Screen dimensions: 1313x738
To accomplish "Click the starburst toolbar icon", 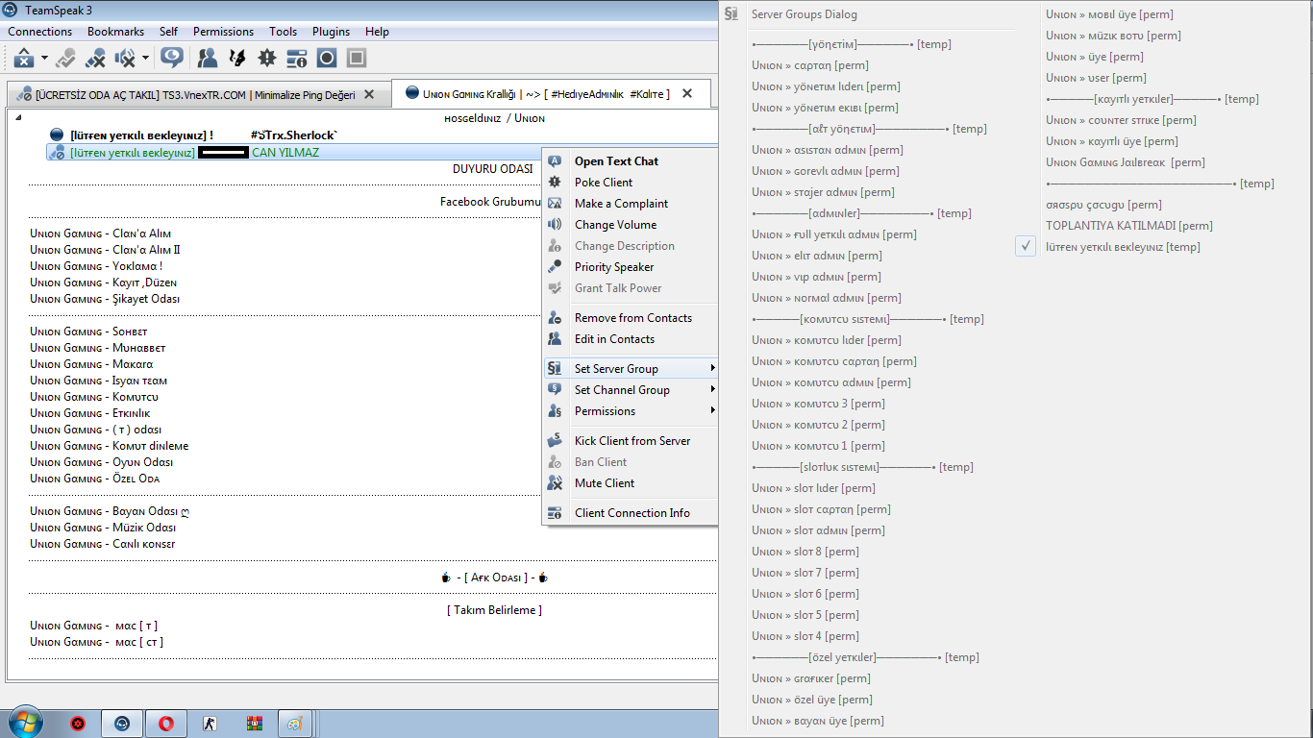I will [x=267, y=58].
